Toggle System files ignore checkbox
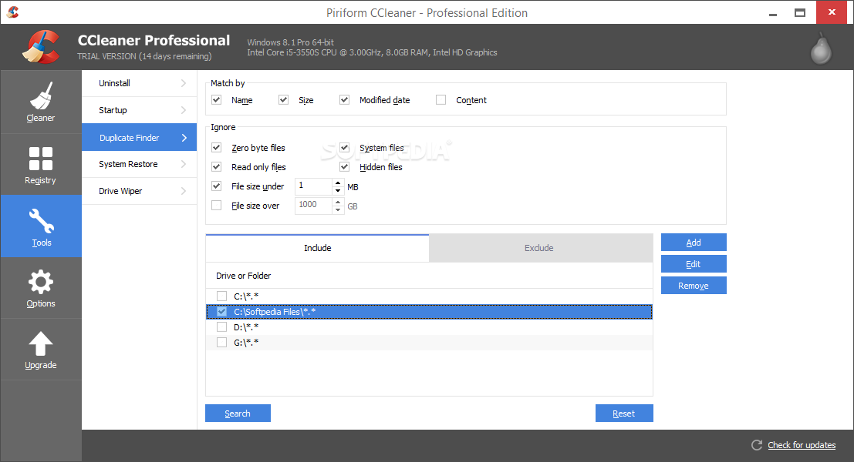The image size is (854, 462). (x=344, y=148)
